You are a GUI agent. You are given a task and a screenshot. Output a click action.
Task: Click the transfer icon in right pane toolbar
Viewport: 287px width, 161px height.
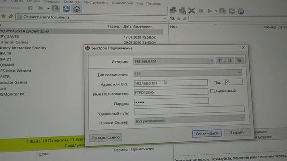tap(222, 11)
